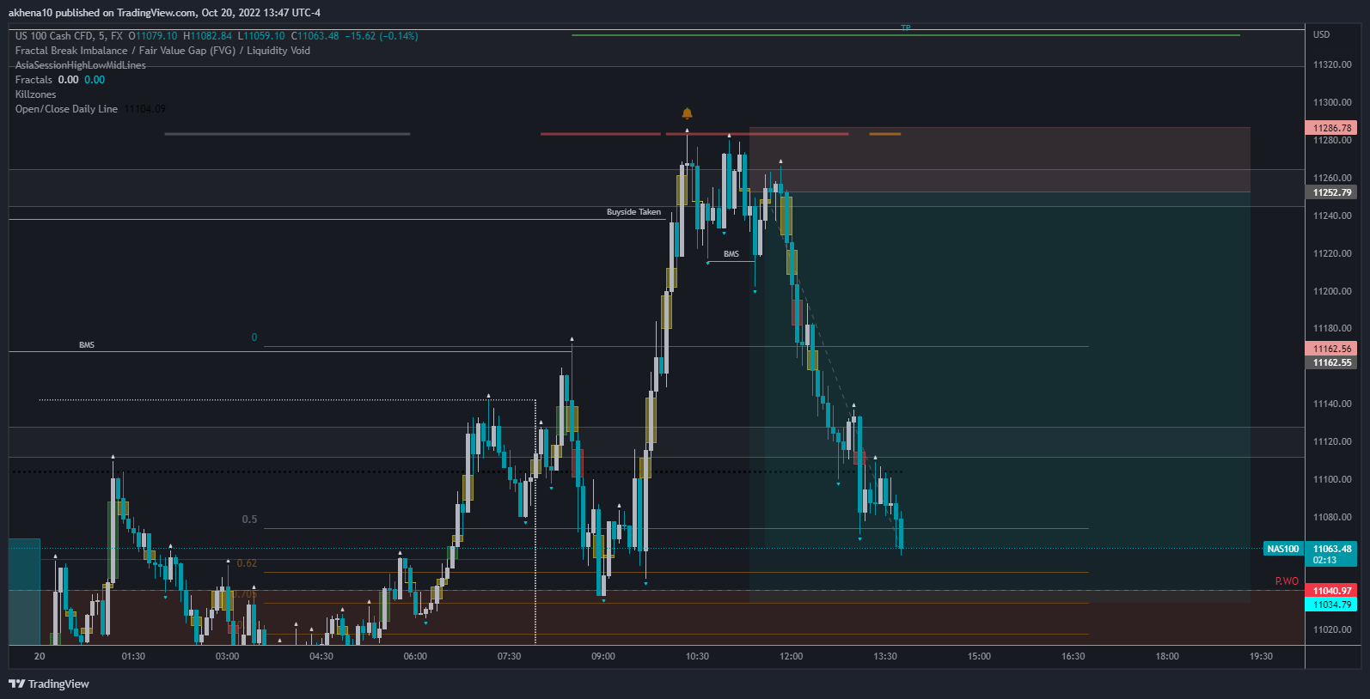Click the 11300.00 price axis label
The width and height of the screenshot is (1370, 699).
click(1332, 103)
